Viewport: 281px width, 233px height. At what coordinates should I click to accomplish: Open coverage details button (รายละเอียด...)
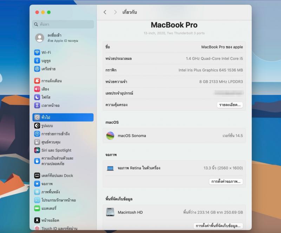pos(230,105)
